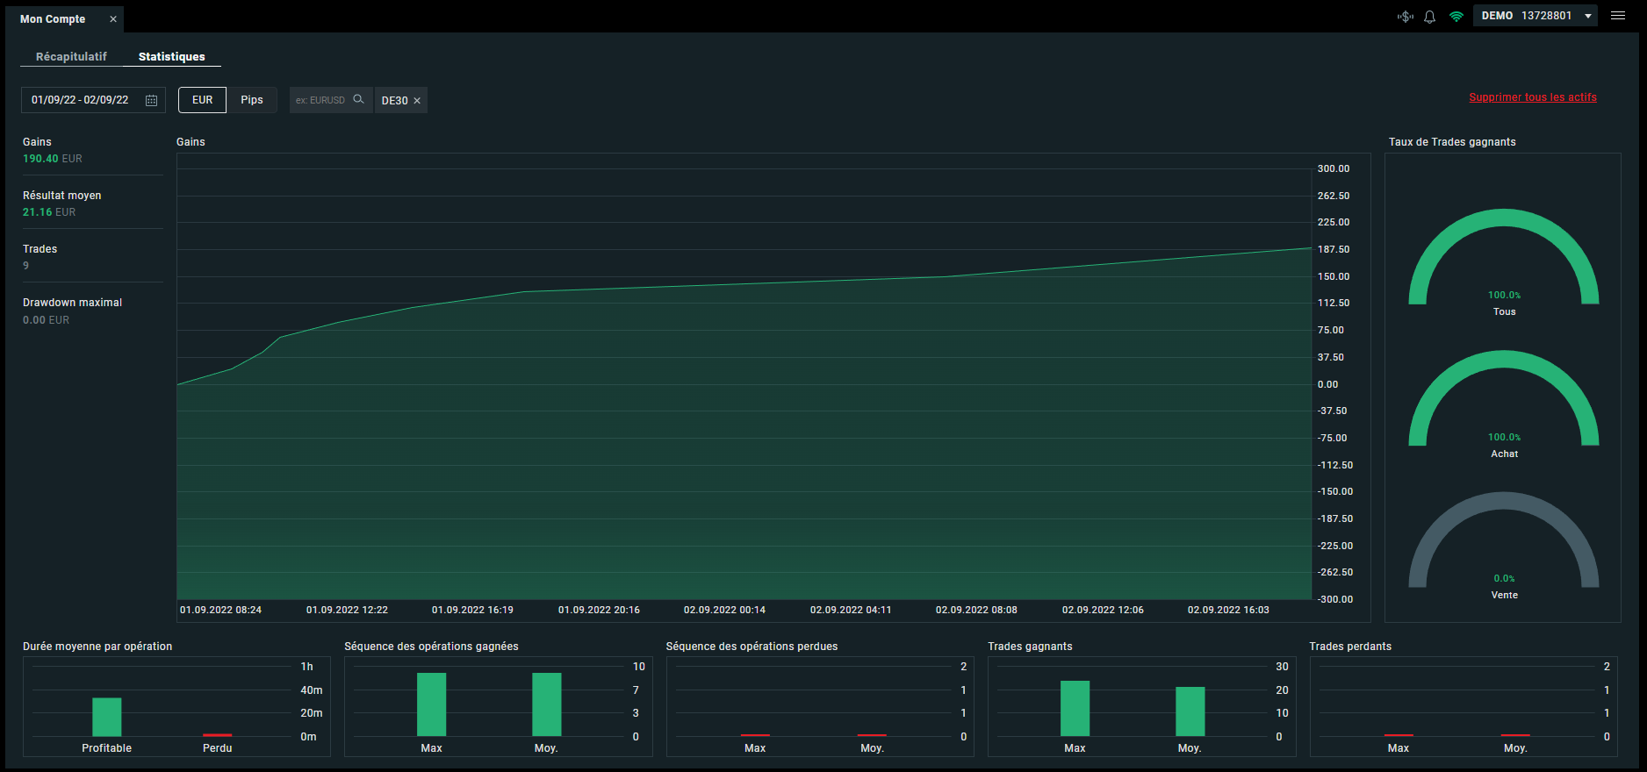Open the hamburger main menu
The width and height of the screenshot is (1647, 772).
coord(1618,16)
